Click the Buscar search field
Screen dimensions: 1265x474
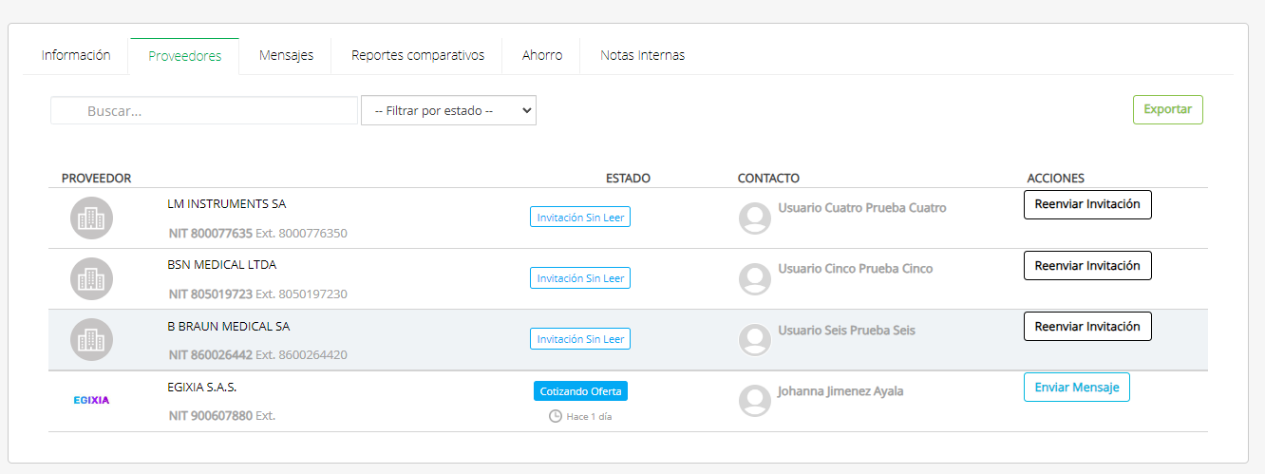(x=204, y=110)
